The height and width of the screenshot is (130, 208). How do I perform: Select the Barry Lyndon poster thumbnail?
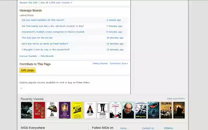click(103, 110)
